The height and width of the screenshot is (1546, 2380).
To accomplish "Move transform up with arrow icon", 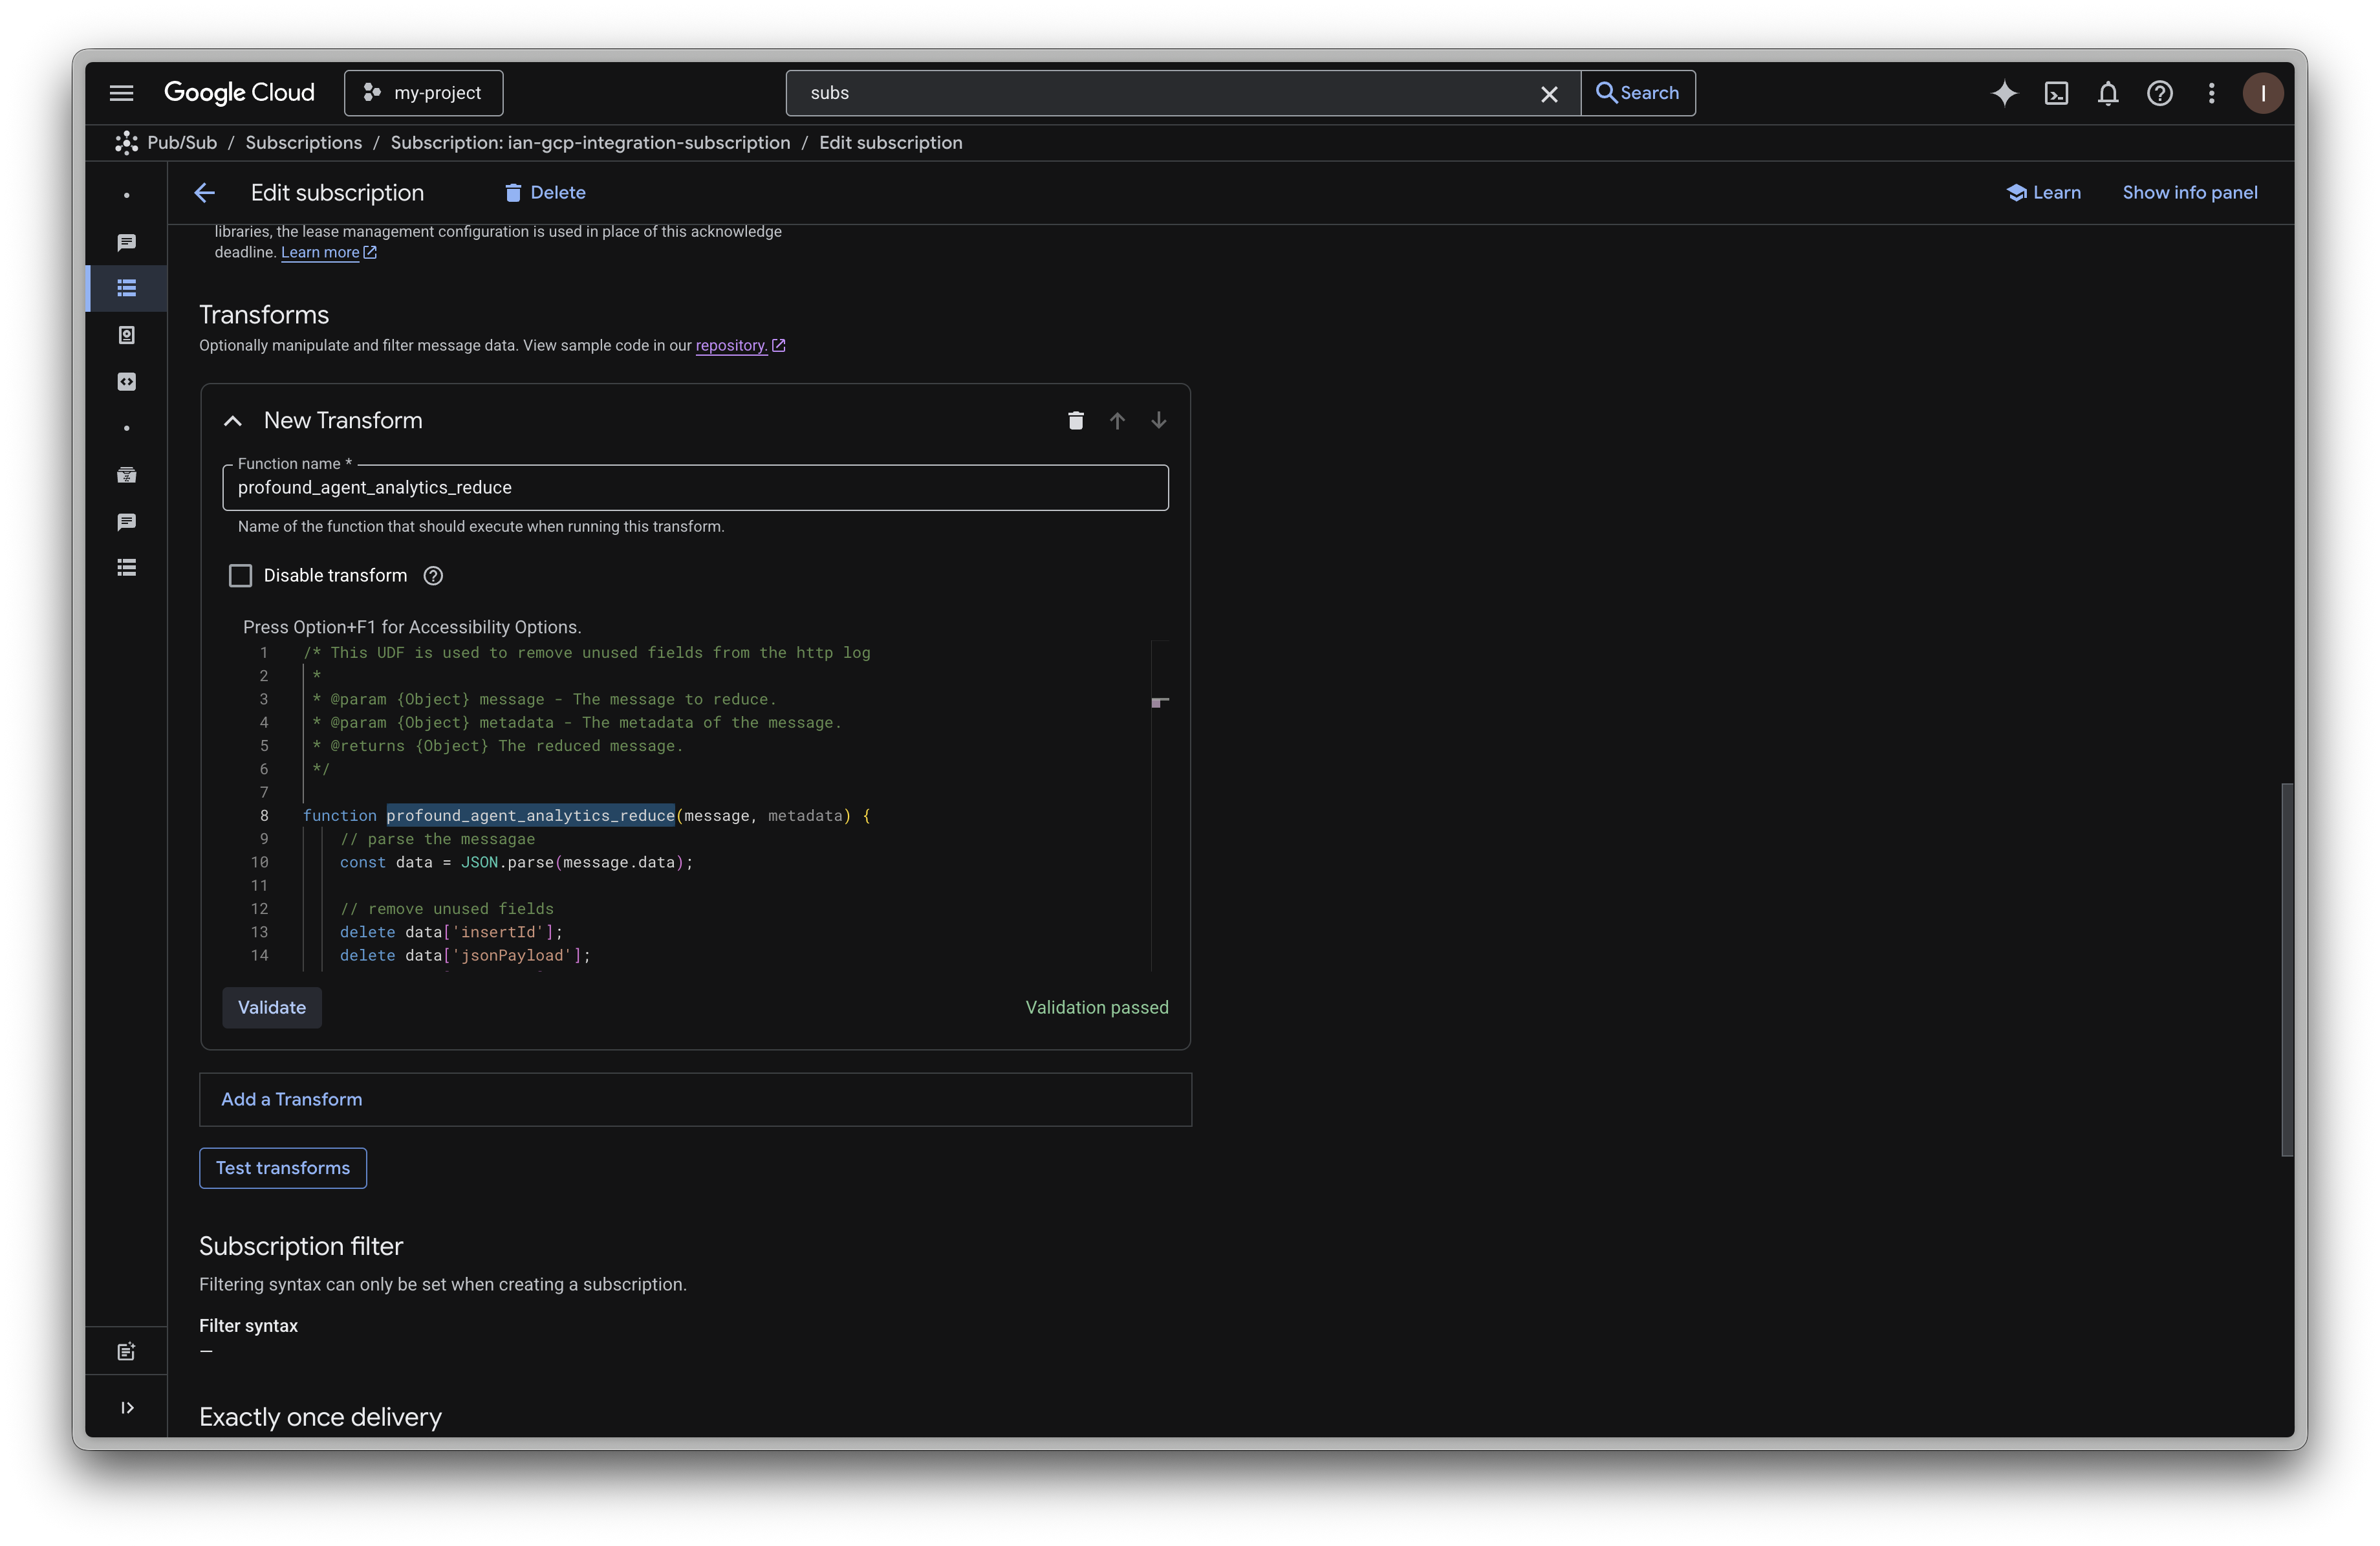I will point(1117,421).
